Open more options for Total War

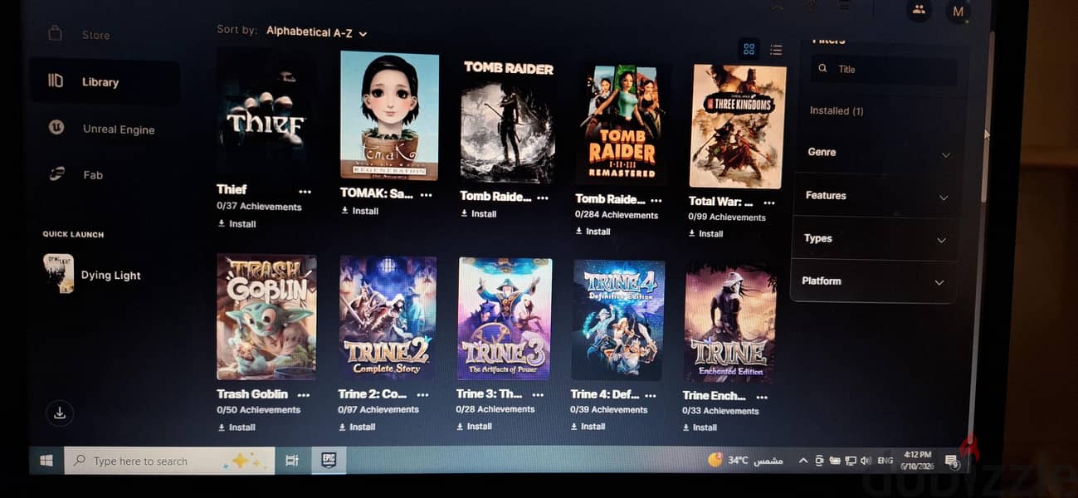(768, 203)
